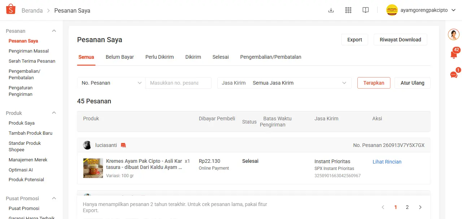Image resolution: width=462 pixels, height=219 pixels.
Task: Go to Beranda breadcrumb
Action: (32, 10)
